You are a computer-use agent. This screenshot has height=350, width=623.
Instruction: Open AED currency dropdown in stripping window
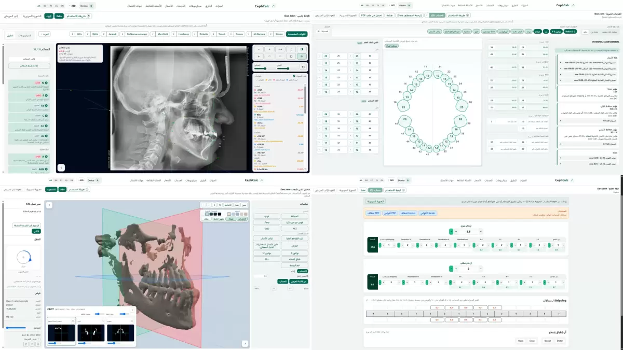coord(391,180)
